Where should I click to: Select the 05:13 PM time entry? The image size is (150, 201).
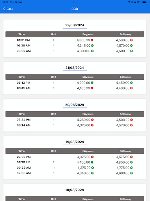[23, 83]
